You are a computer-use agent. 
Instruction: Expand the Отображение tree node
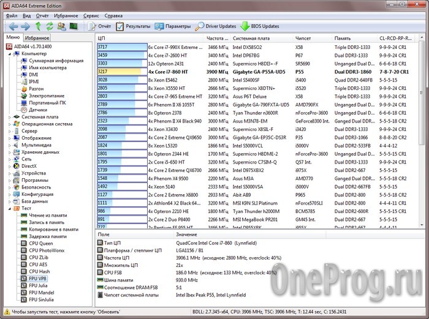[x=9, y=138]
